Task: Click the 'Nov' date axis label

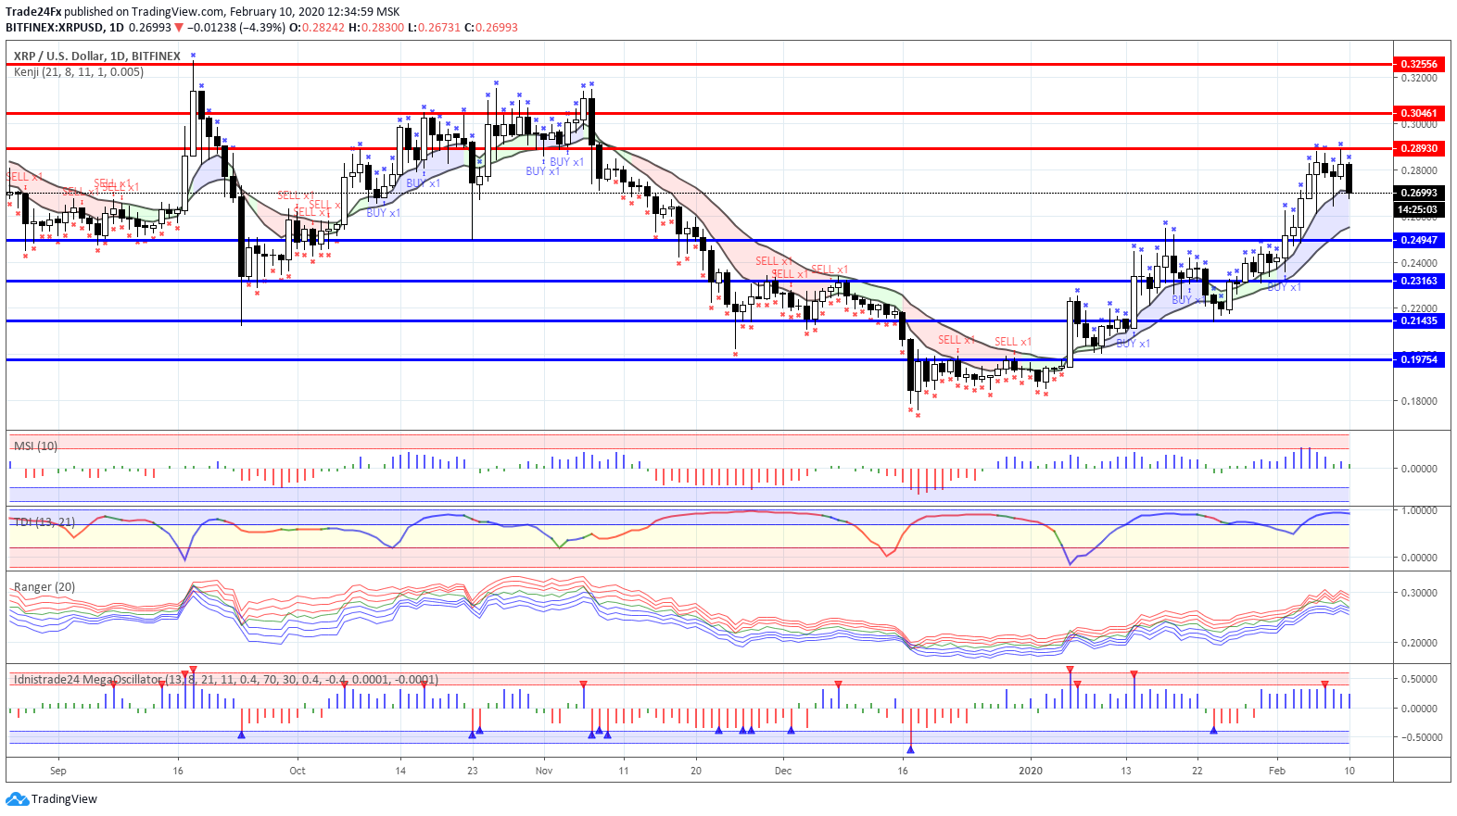Action: tap(544, 771)
